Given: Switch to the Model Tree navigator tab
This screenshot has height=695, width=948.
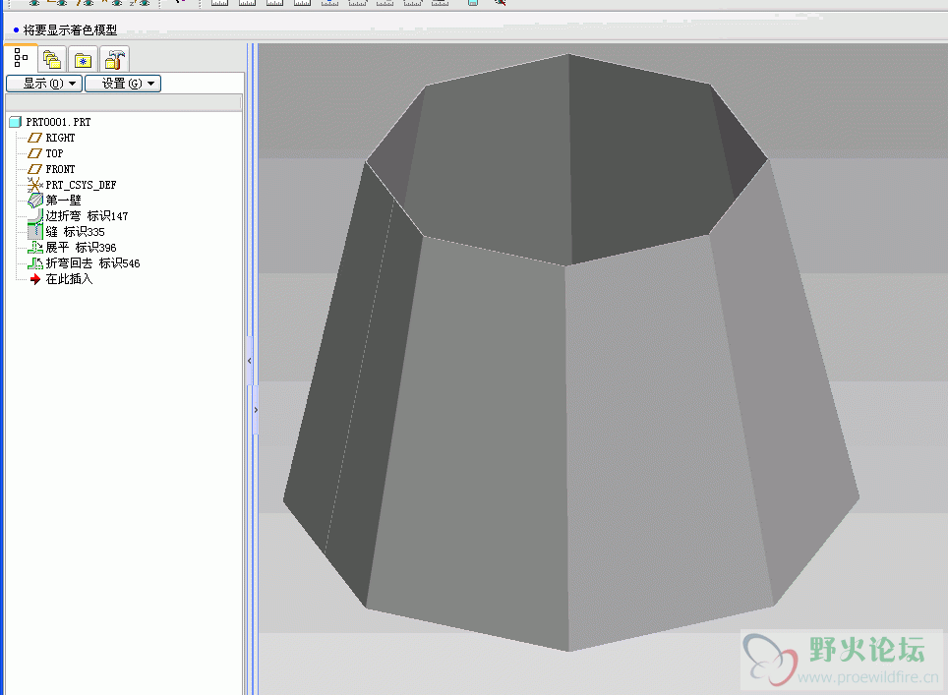Looking at the screenshot, I should coord(22,59).
